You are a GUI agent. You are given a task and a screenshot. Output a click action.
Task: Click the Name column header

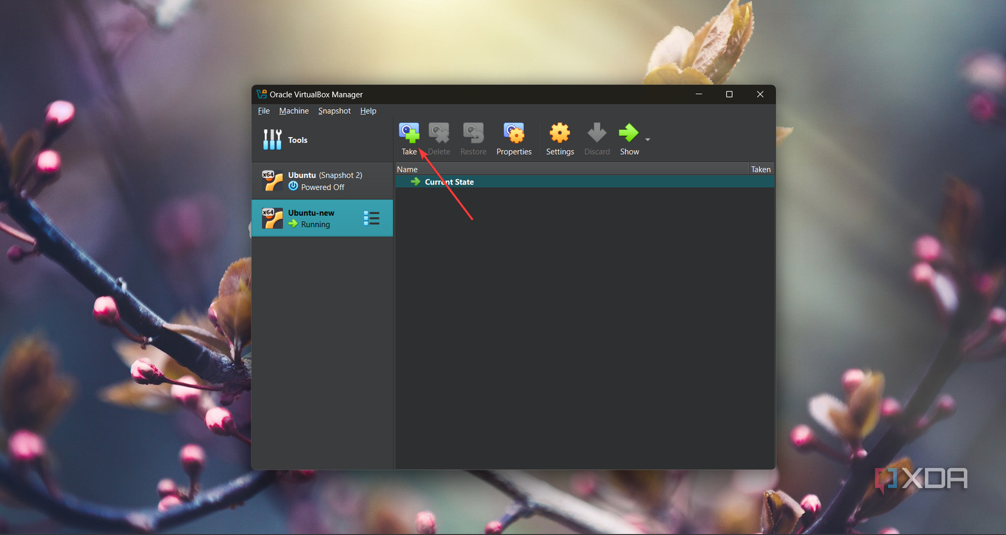pos(572,169)
